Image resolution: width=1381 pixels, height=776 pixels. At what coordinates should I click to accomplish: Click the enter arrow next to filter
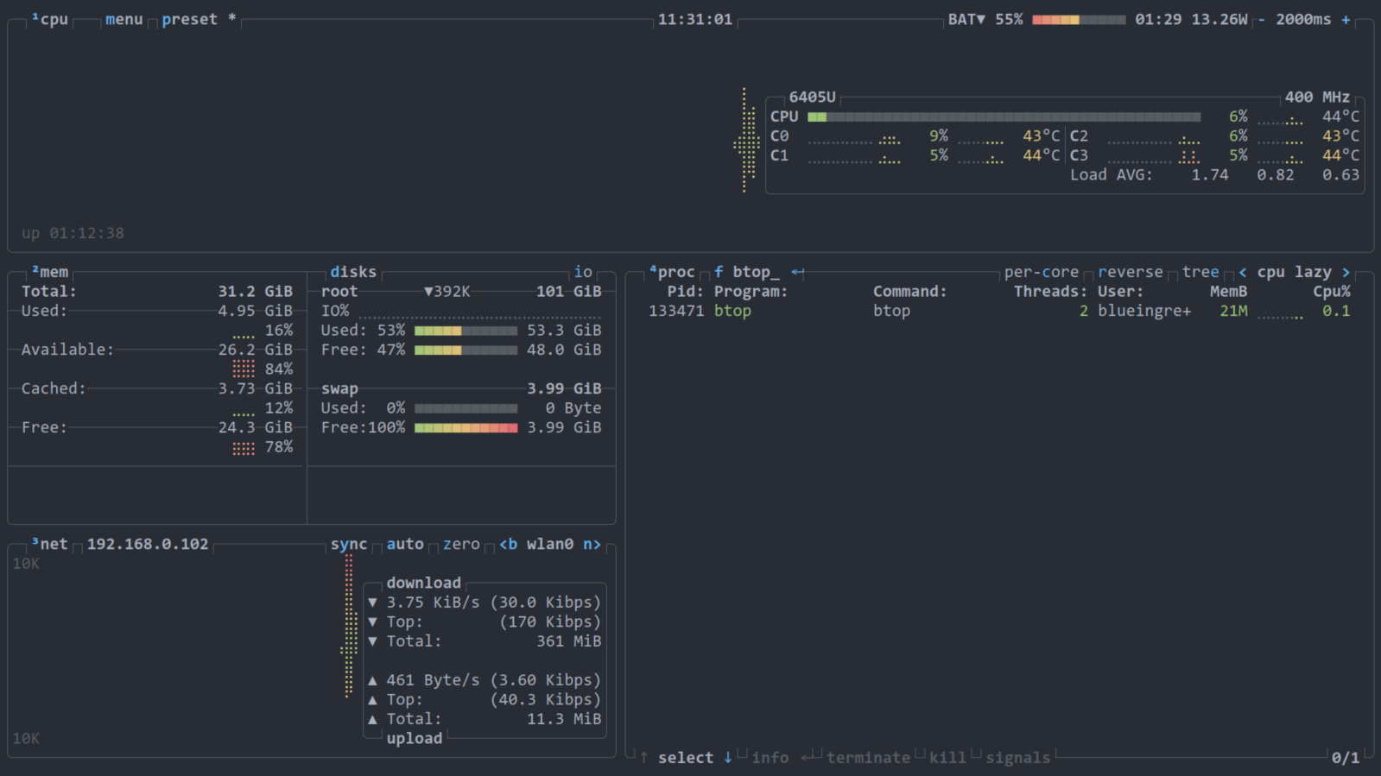coord(798,272)
